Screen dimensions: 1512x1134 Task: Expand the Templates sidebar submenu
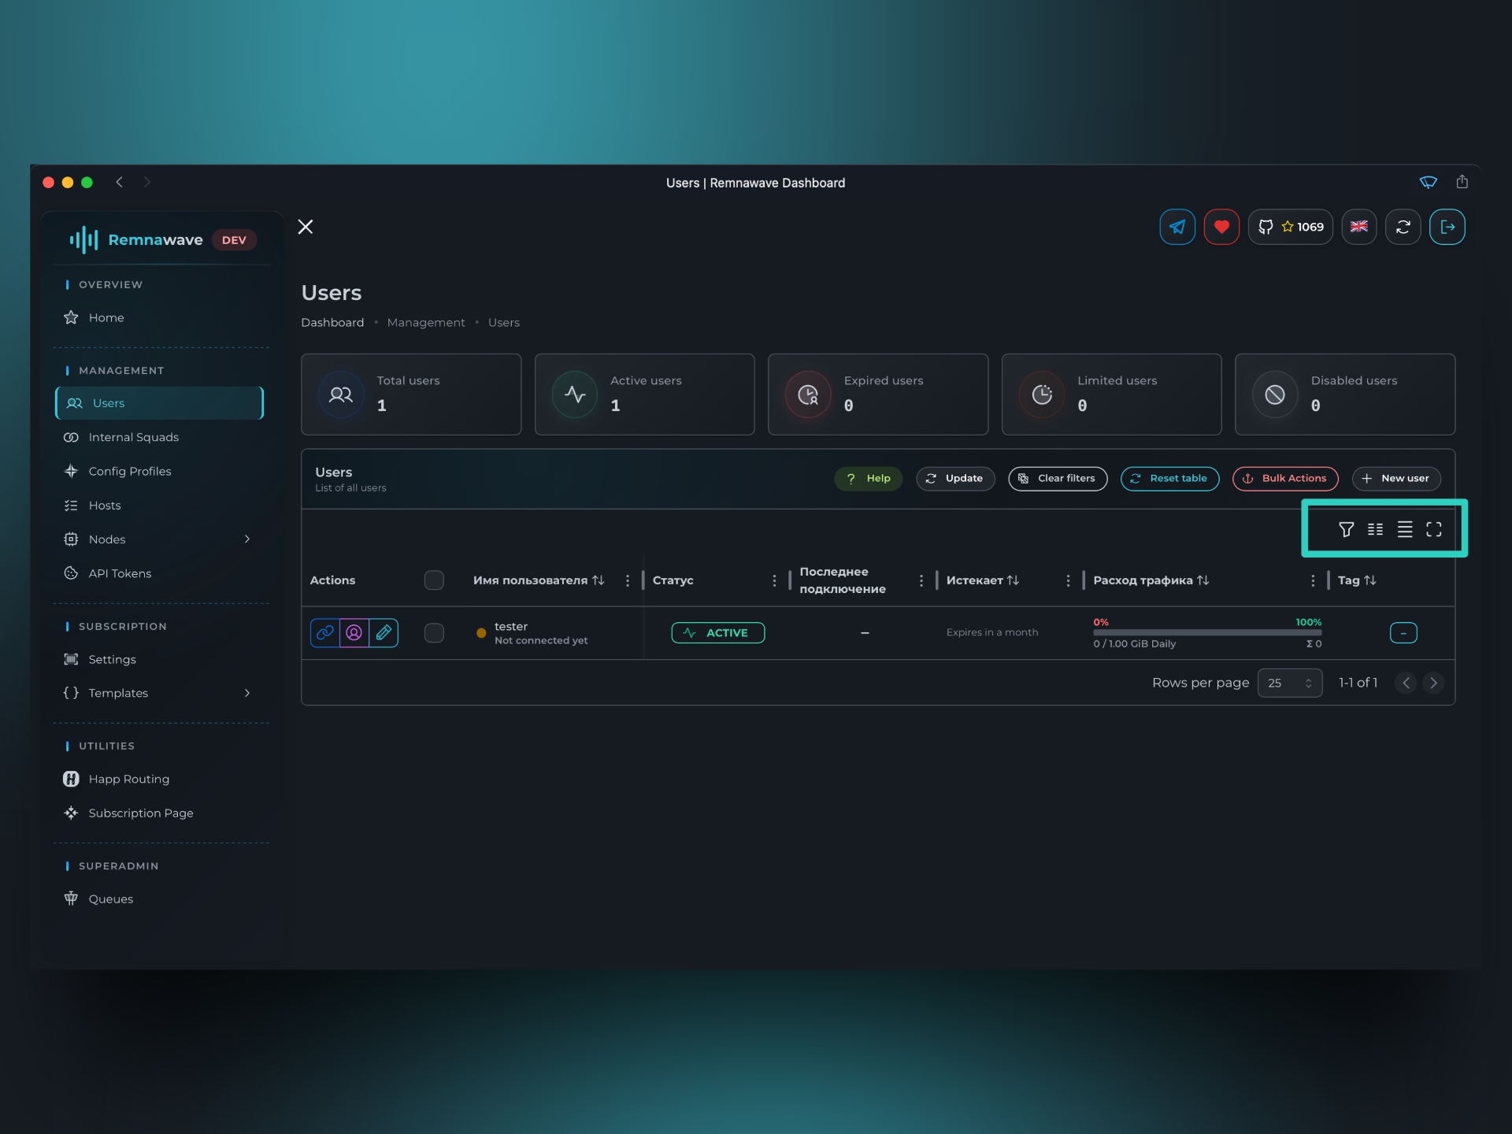click(x=246, y=693)
